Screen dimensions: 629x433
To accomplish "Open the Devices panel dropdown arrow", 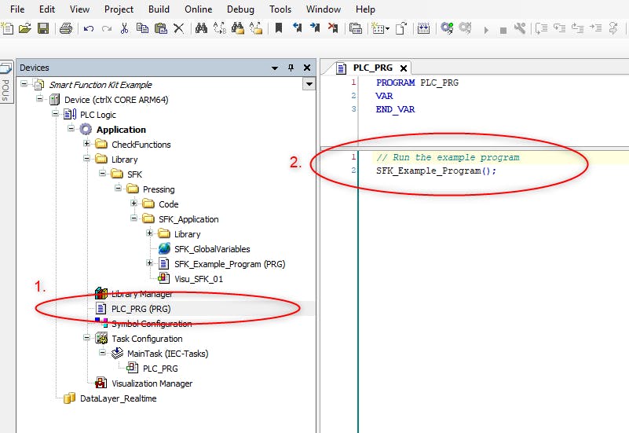I will [275, 68].
